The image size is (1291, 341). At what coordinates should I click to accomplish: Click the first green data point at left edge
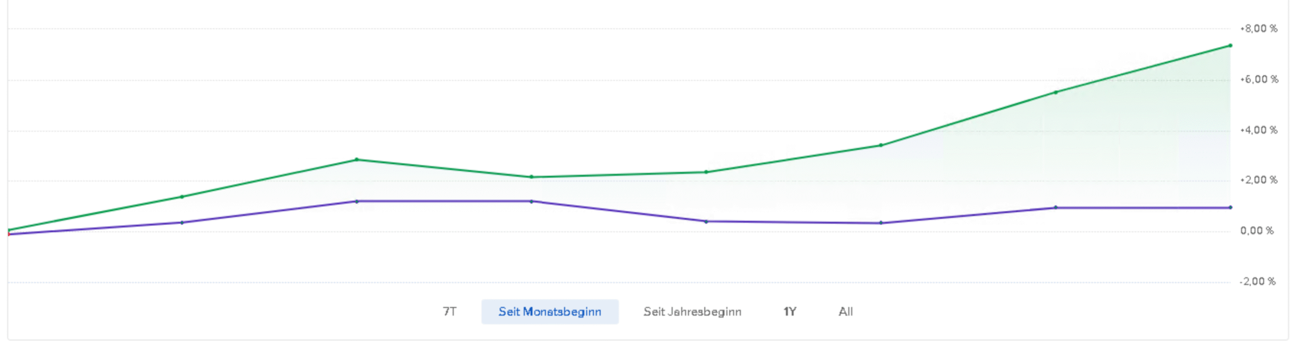click(9, 230)
